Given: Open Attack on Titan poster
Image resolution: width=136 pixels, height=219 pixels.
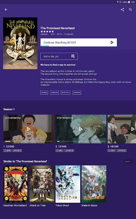Looking at the screenshot, I should 42,184.
